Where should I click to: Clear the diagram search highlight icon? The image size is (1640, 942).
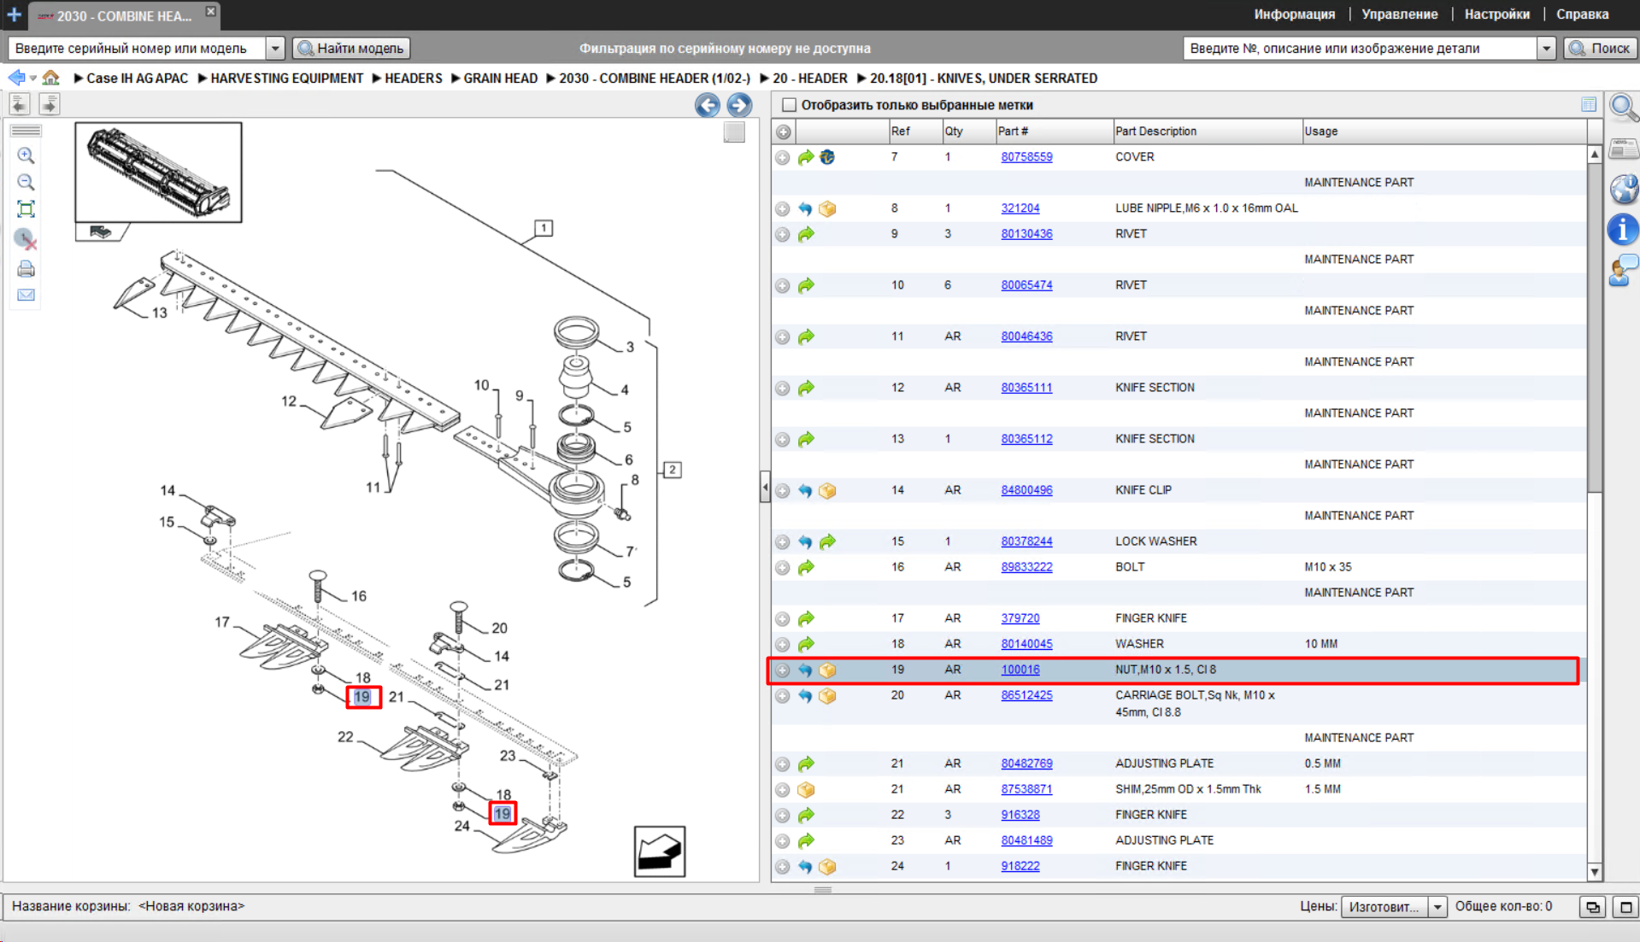point(26,239)
